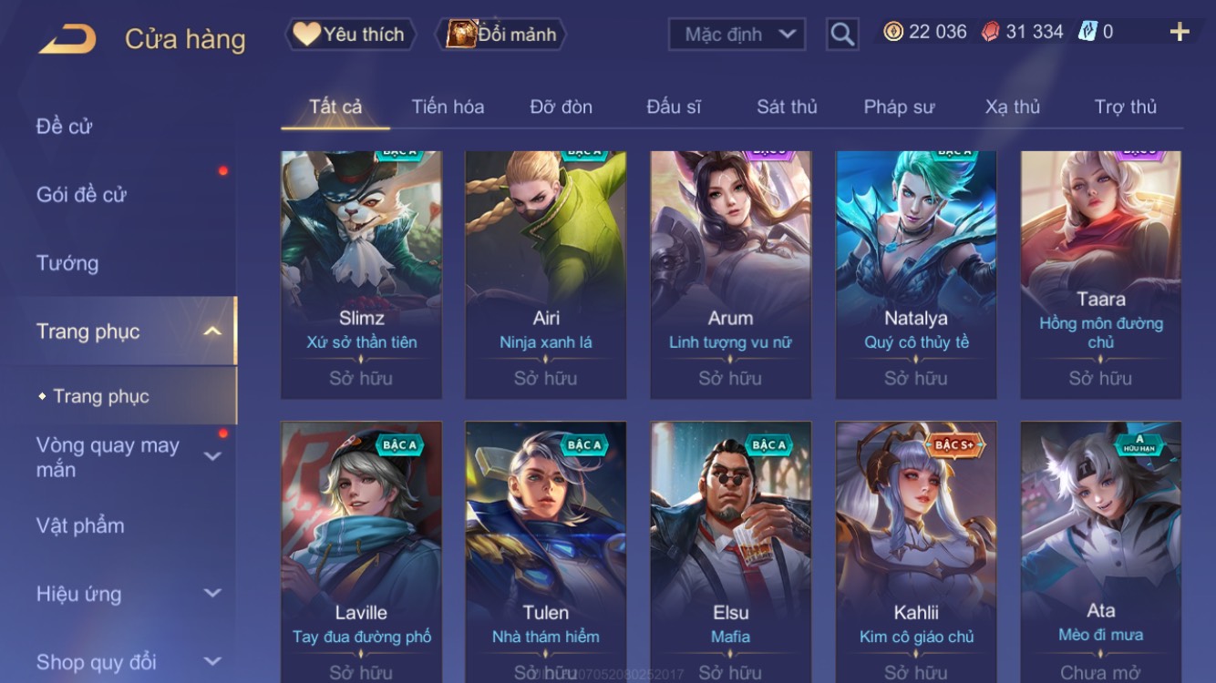The height and width of the screenshot is (683, 1216).
Task: Expand the Shop quy đổi section
Action: (212, 661)
